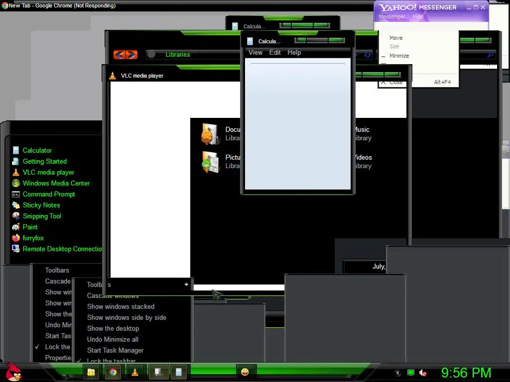Image resolution: width=510 pixels, height=382 pixels.
Task: Open Sticky Notes
Action: 41,205
